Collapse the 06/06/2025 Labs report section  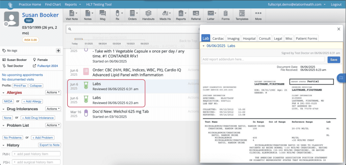[203, 46]
